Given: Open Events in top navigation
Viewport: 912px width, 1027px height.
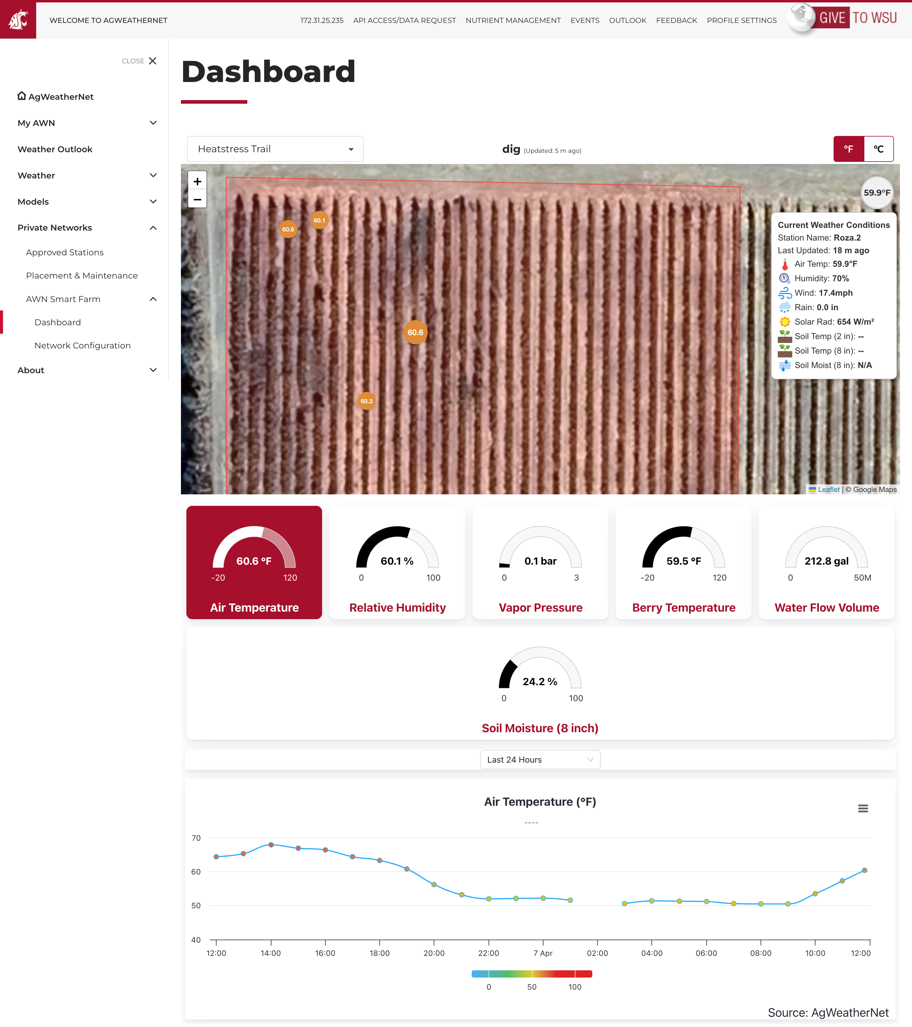Looking at the screenshot, I should pos(585,20).
